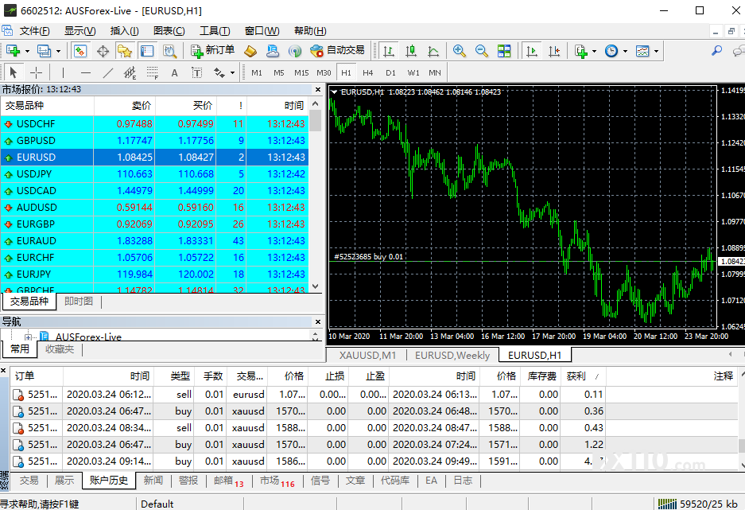Switch chart to bar chart mode
Screen dimensions: 745x510
[389, 51]
